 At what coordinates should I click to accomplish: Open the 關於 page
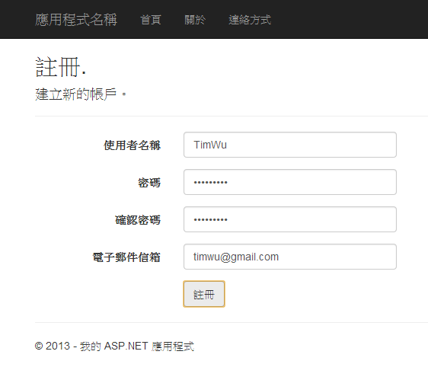[x=195, y=20]
